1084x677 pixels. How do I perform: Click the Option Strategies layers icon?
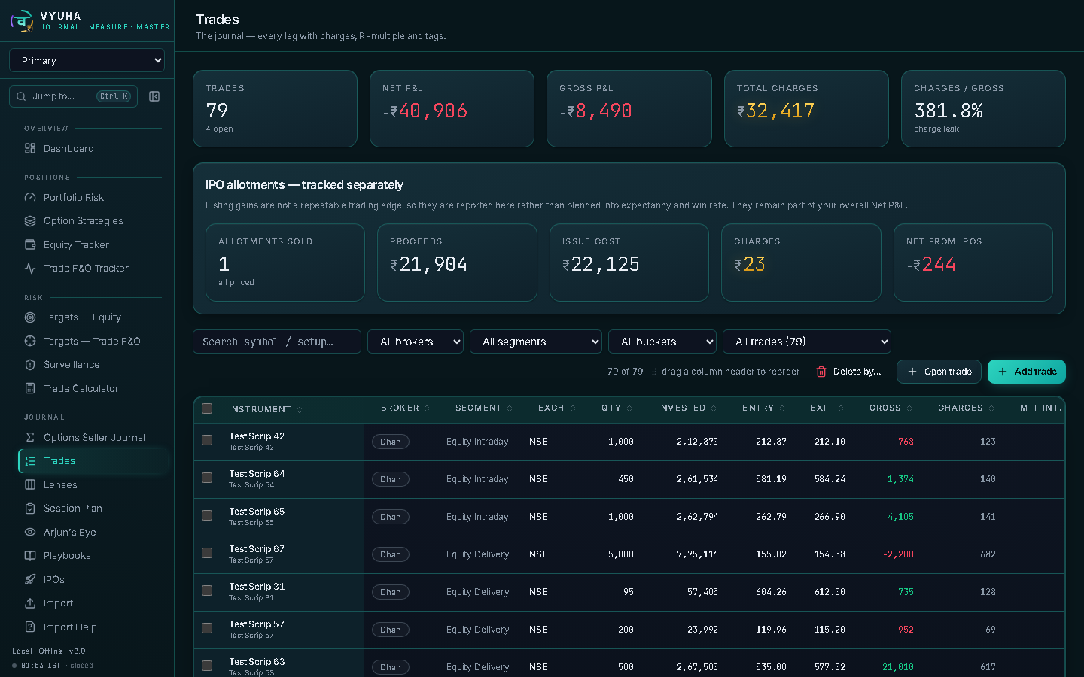click(30, 221)
